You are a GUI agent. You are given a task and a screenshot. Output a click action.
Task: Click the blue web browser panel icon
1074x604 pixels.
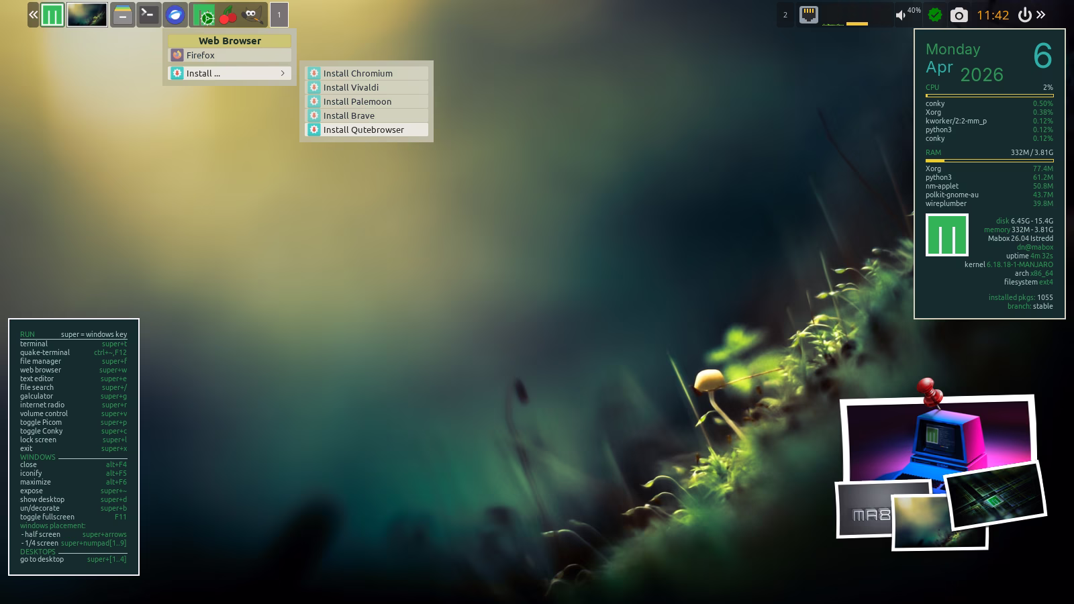(175, 15)
